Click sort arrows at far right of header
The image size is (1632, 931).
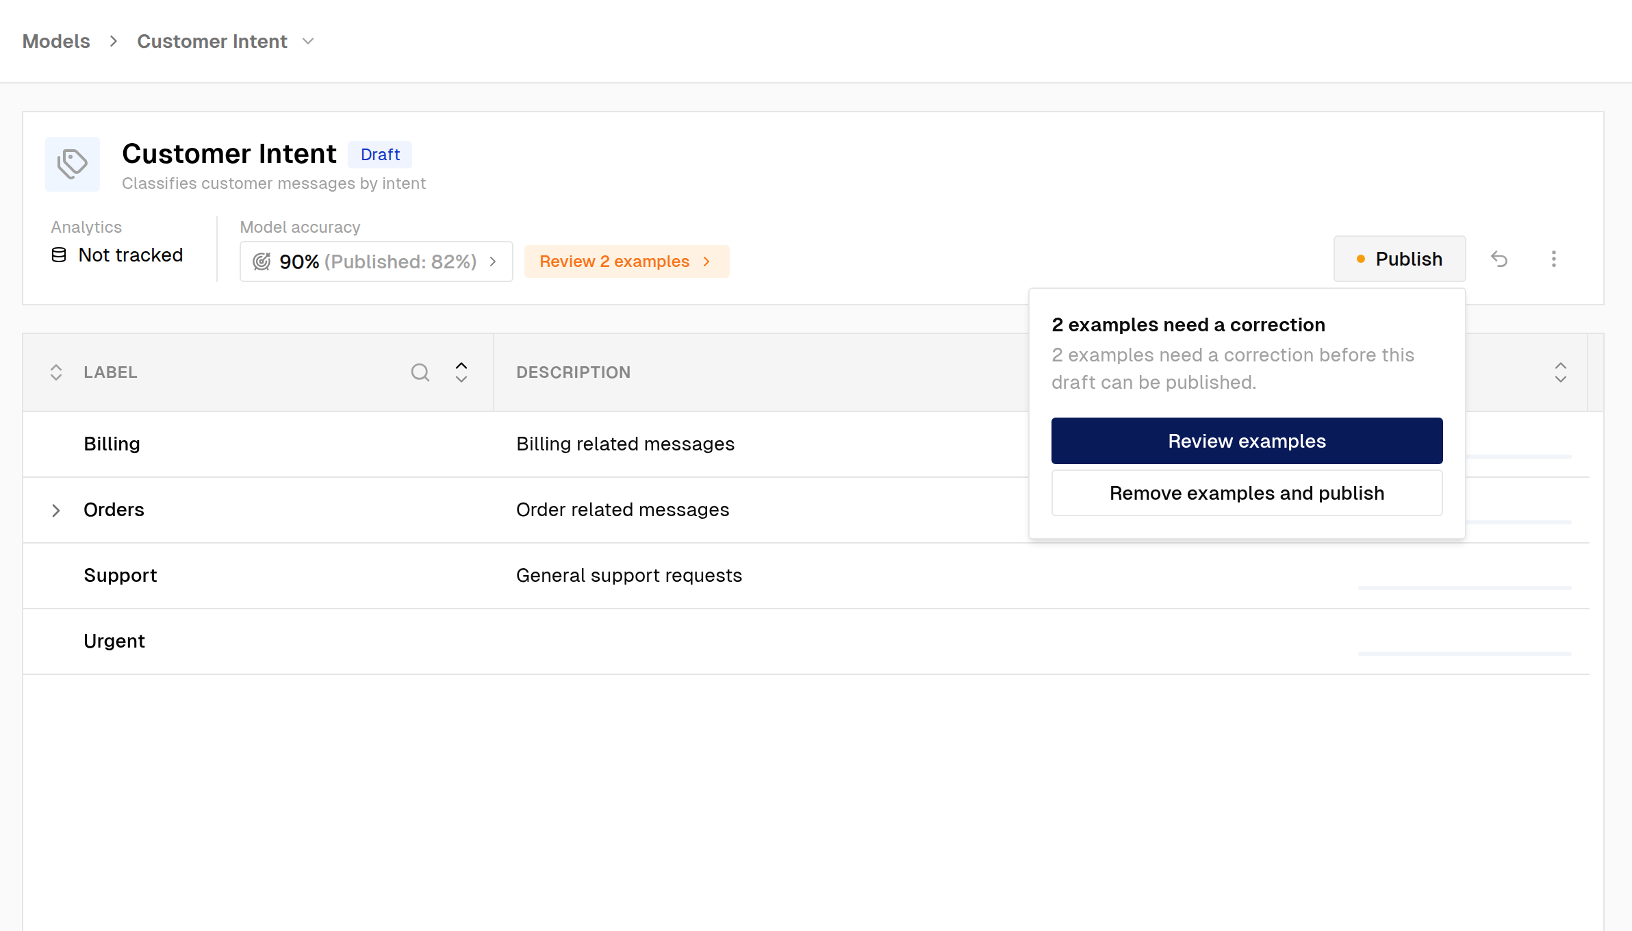[x=1561, y=372]
